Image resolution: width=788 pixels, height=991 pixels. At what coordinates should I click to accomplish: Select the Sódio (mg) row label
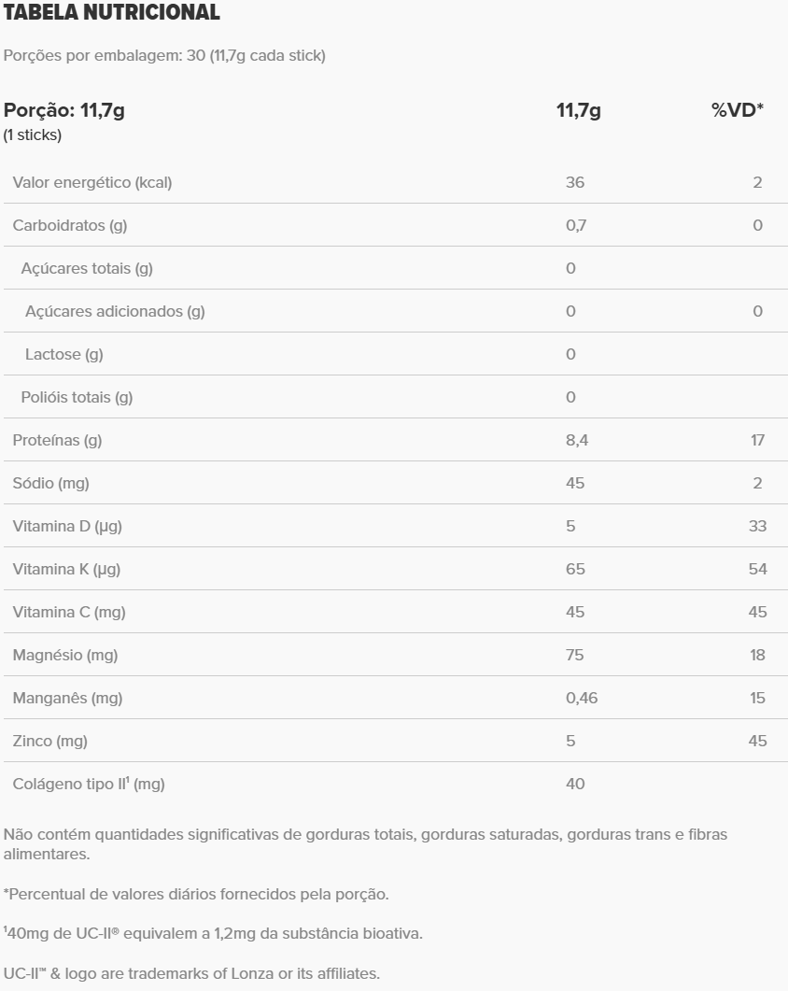(x=51, y=483)
